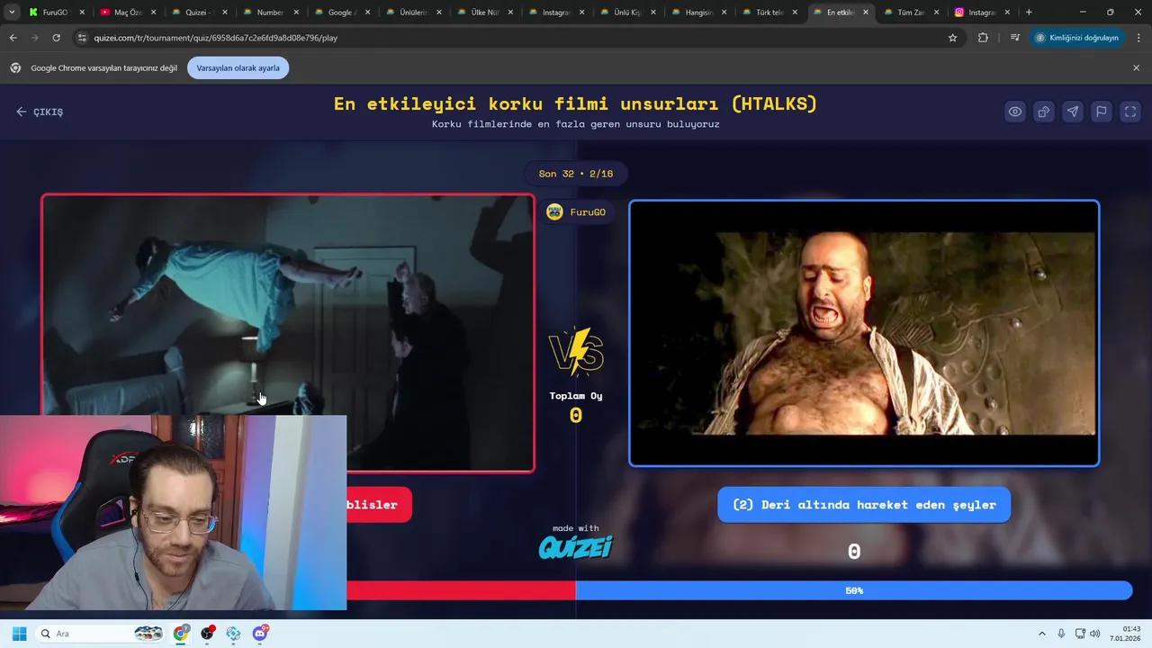This screenshot has height=648, width=1152.
Task: Open the tab search dropdown arrow
Action: pos(12,13)
